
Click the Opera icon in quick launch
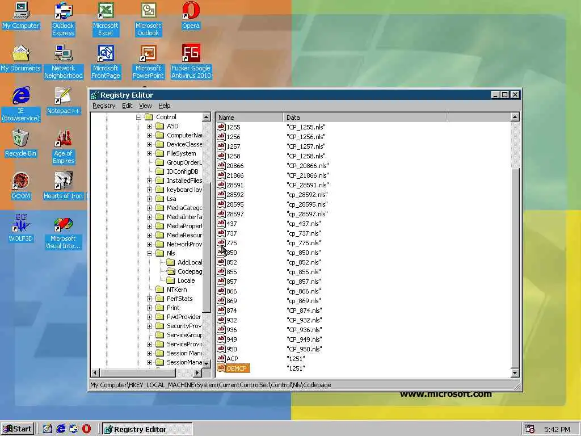[86, 429]
